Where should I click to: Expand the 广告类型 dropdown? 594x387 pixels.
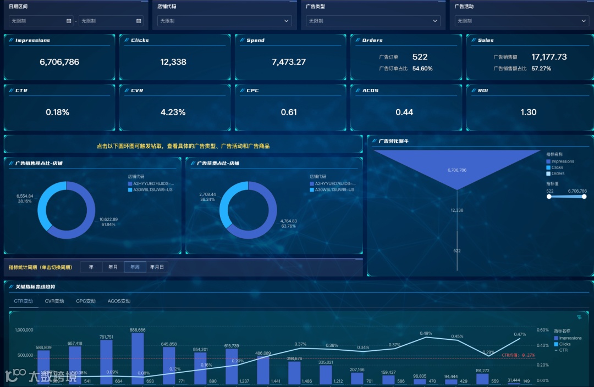[x=373, y=21]
